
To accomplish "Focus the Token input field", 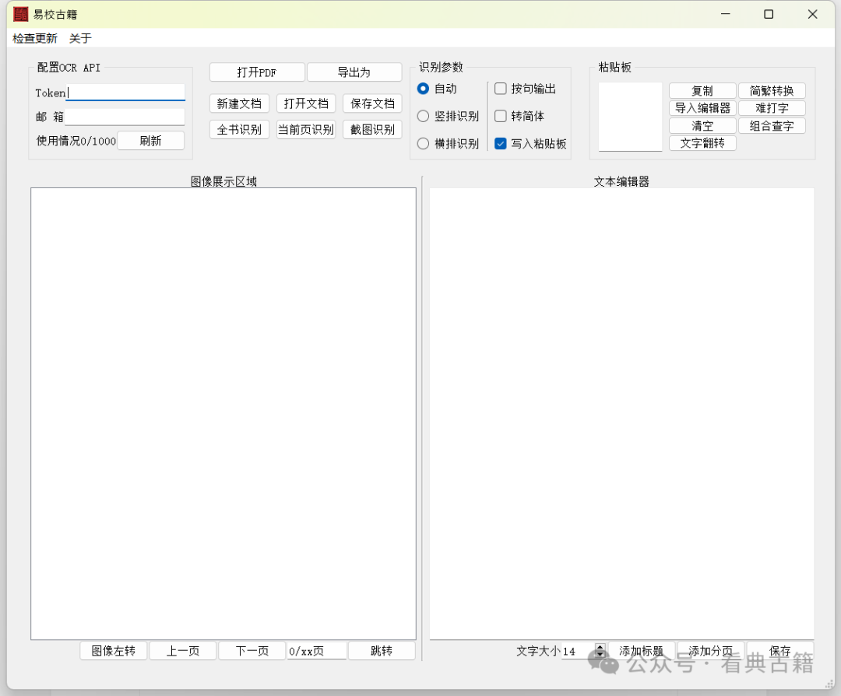I will (126, 93).
